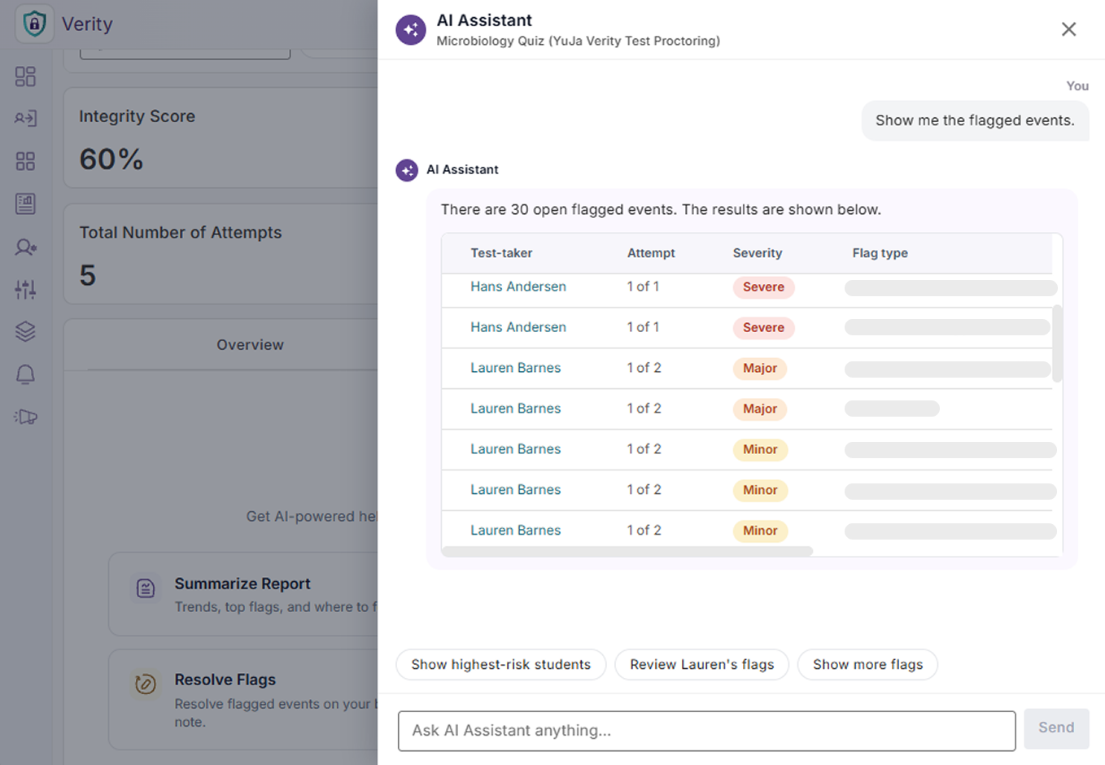Click the Send button
The image size is (1105, 765).
1056,728
